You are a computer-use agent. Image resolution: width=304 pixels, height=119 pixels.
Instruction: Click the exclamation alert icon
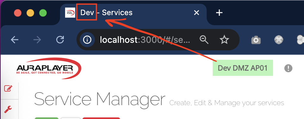click(x=288, y=68)
